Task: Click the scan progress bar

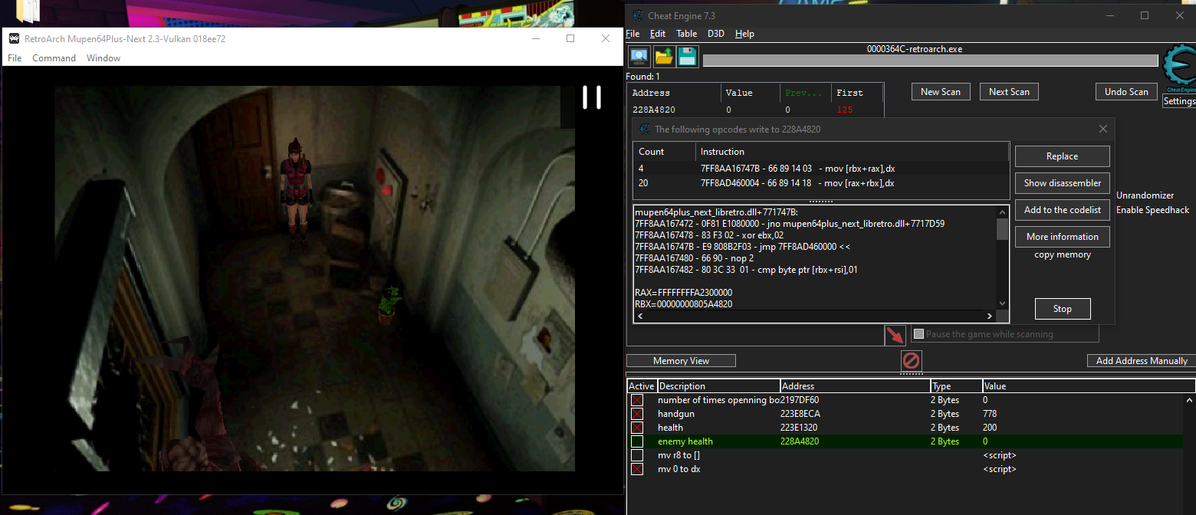Action: 930,61
